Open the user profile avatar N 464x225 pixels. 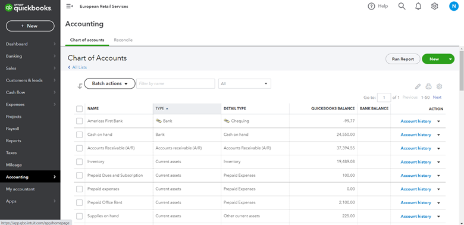[x=454, y=6]
